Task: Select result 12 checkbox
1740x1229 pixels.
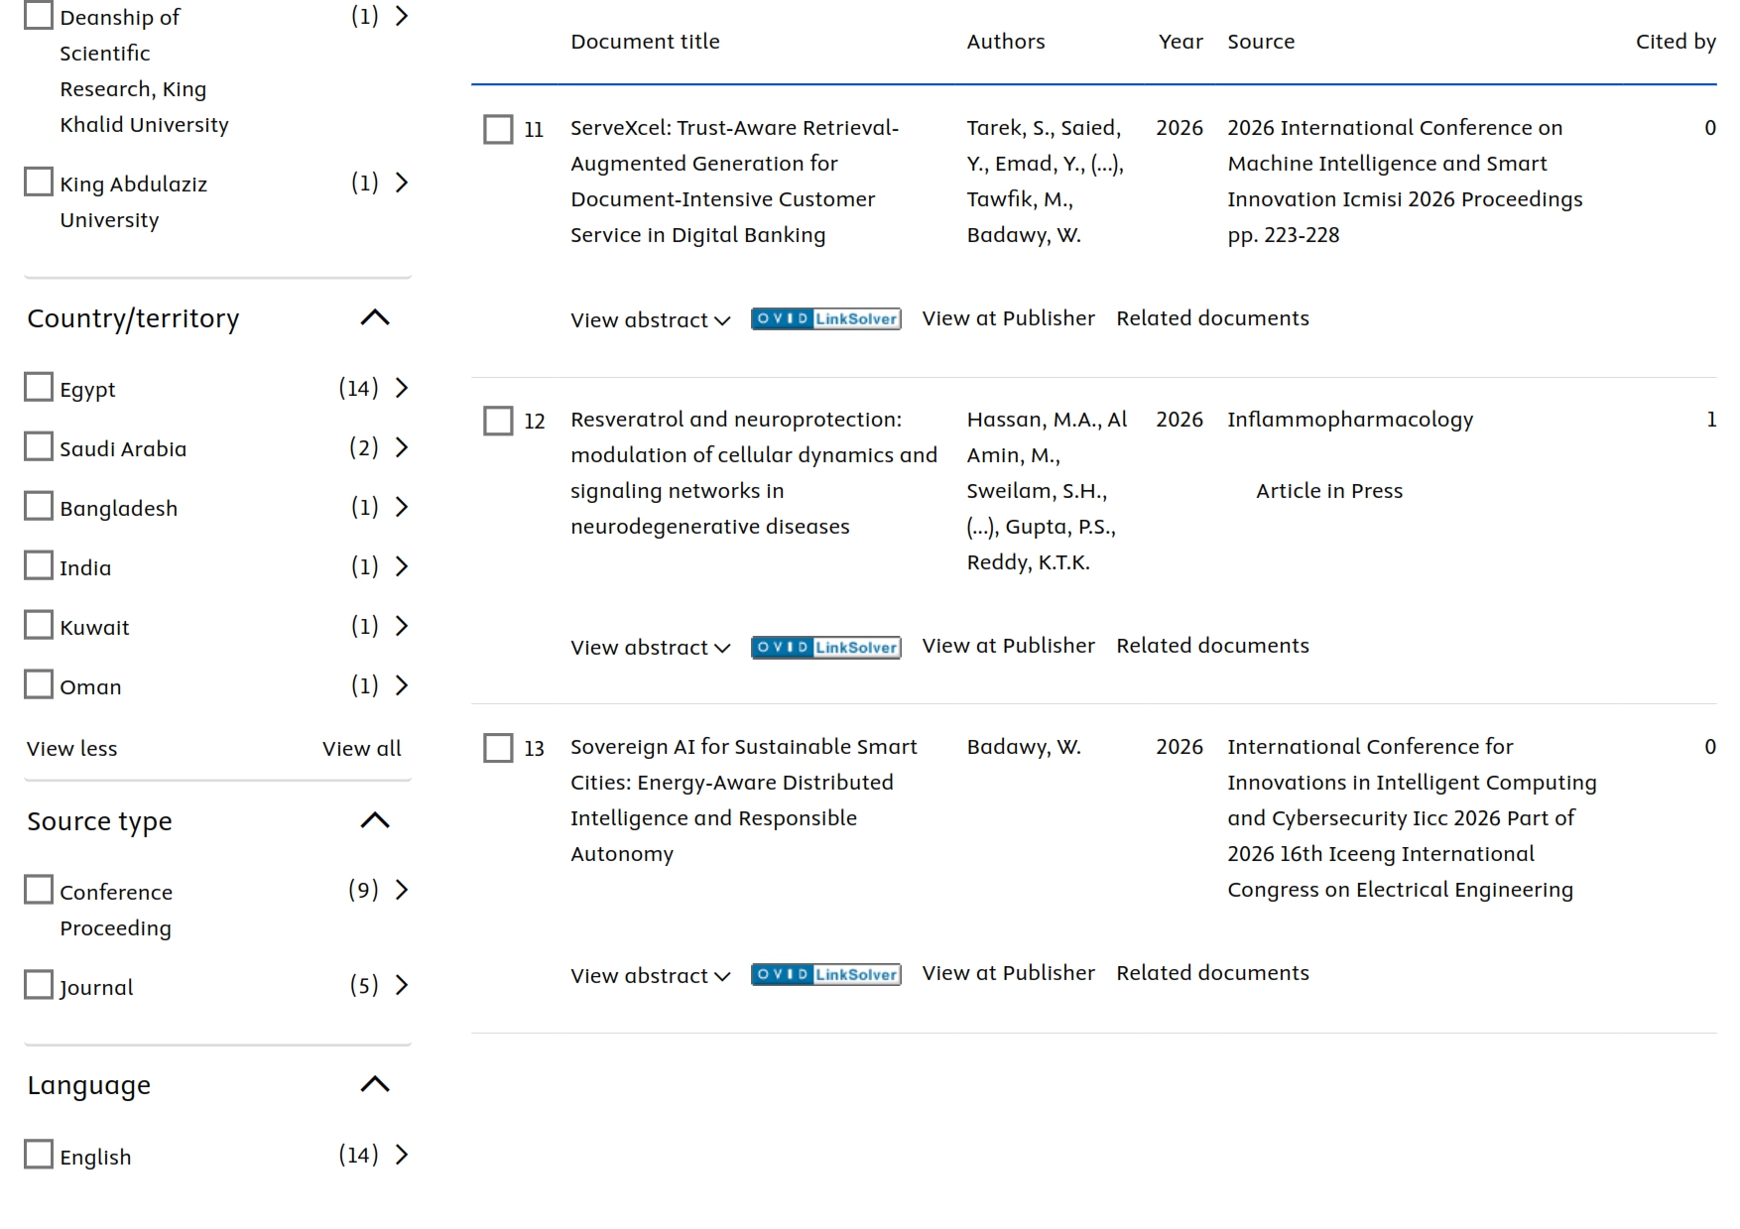Action: coord(498,421)
